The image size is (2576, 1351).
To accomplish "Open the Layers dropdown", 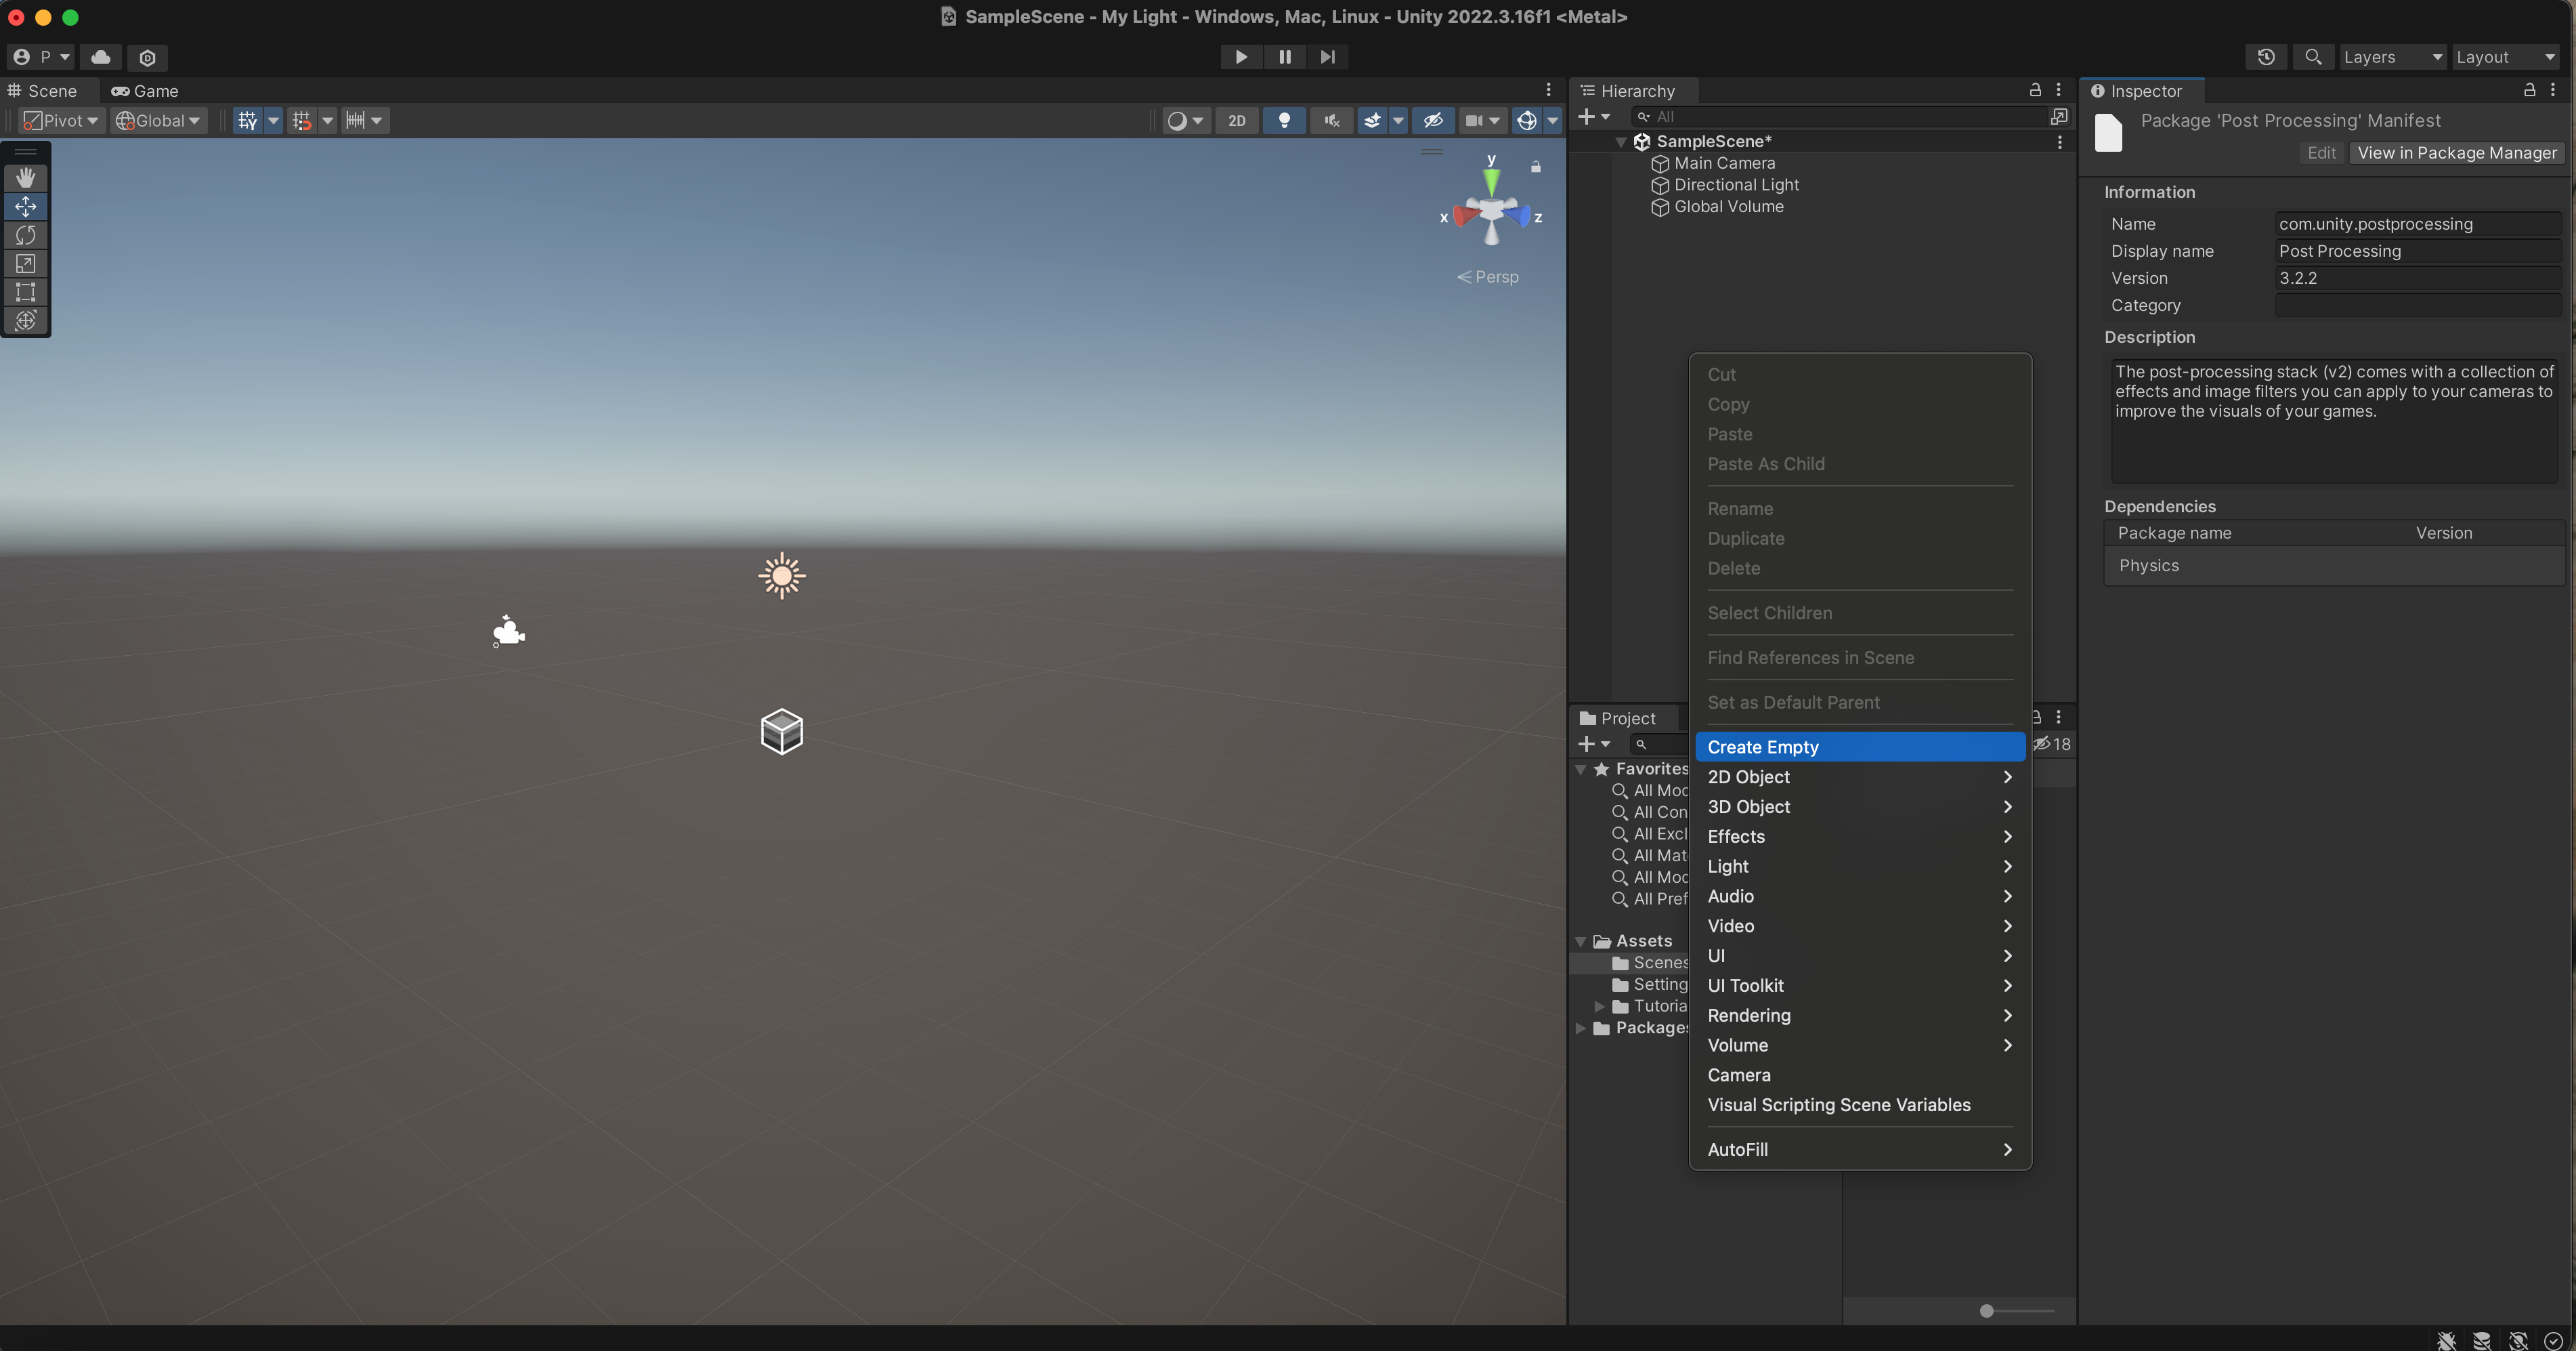I will coord(2392,57).
